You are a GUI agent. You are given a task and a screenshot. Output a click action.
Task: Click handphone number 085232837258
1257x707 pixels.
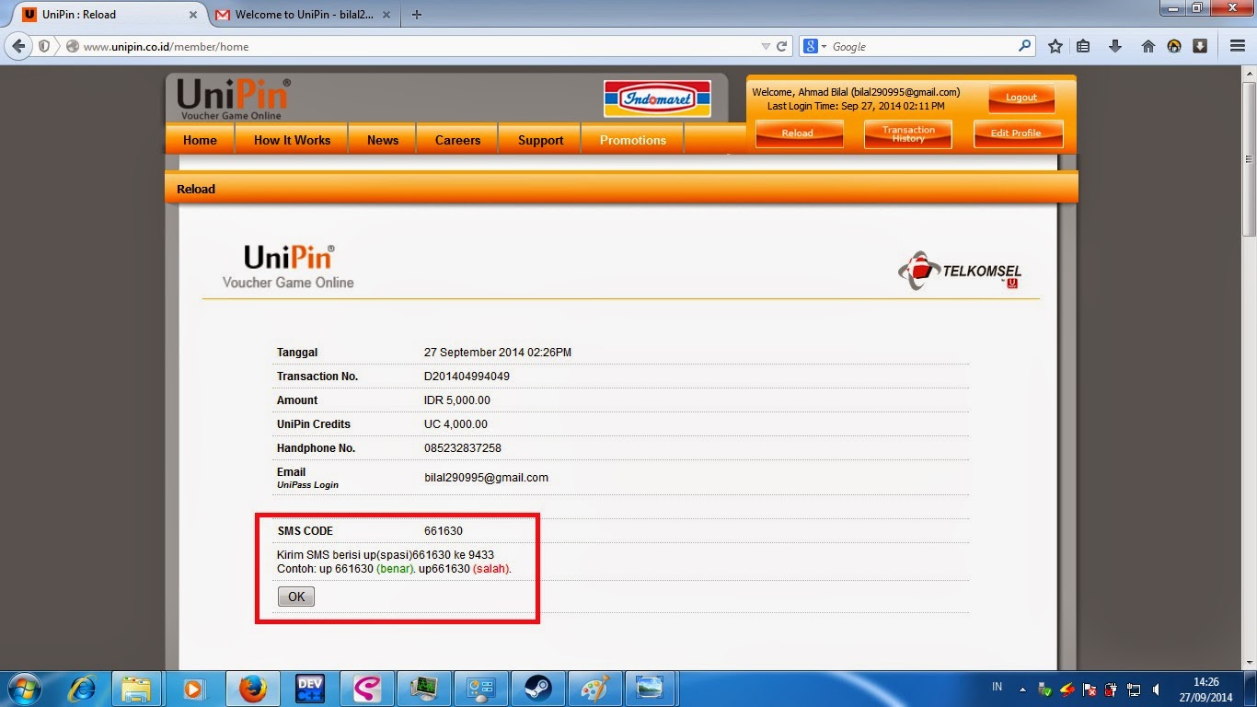[463, 448]
